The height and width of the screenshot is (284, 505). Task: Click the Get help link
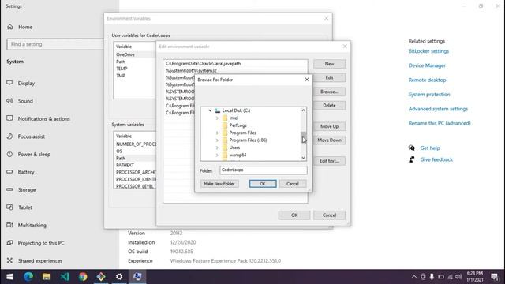click(430, 148)
